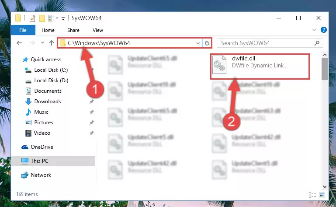Open Music in the navigation pane
This screenshot has width=336, height=207.
point(41,112)
